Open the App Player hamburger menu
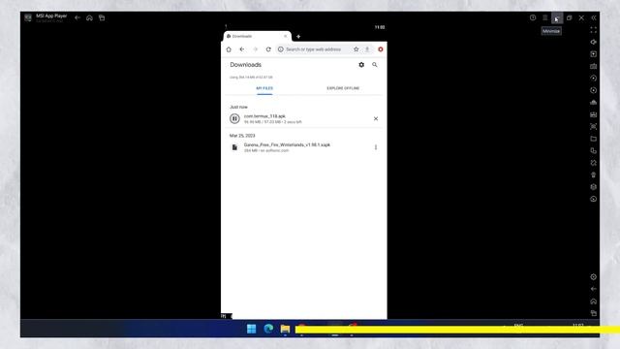The width and height of the screenshot is (620, 349). point(544,17)
